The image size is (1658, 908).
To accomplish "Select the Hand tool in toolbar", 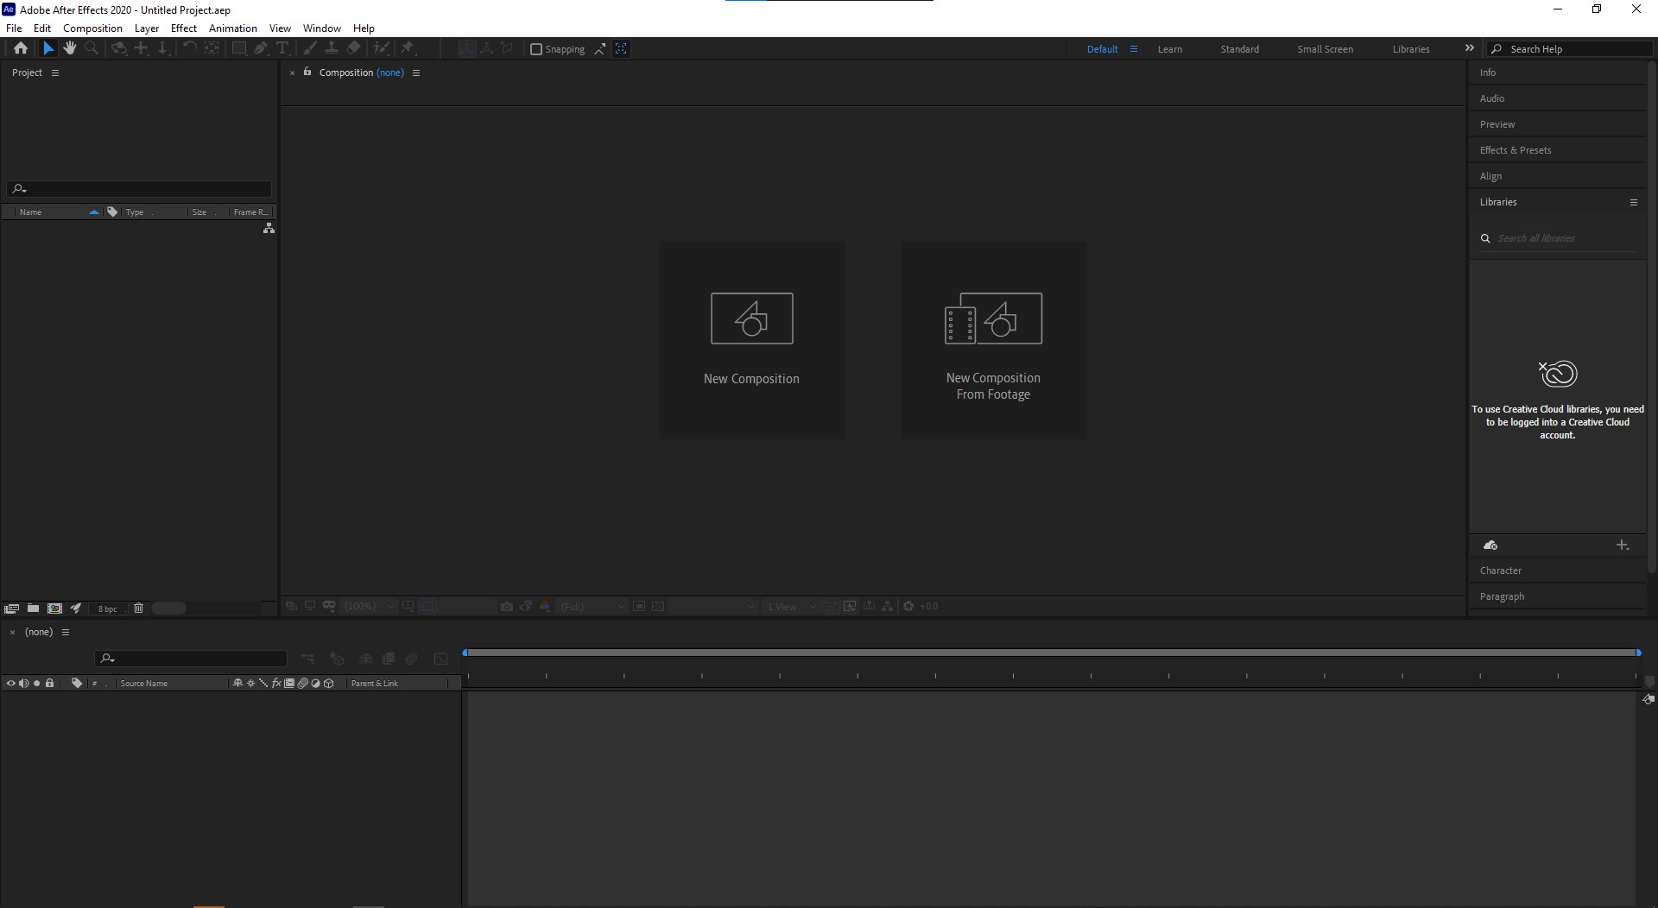I will click(70, 48).
